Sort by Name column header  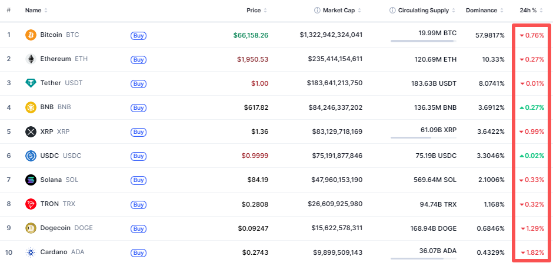(36, 11)
